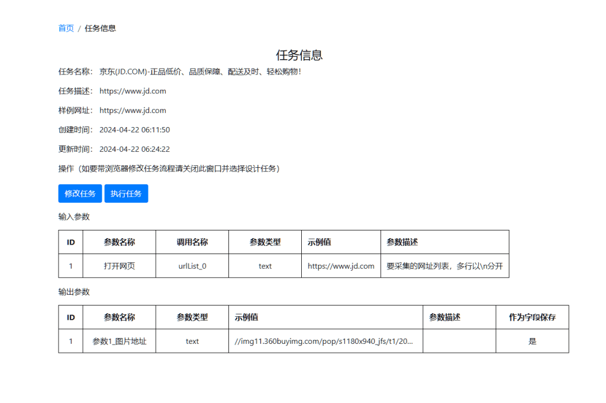Viewport: 606px width, 403px height.
Task: Click the 执行任务 button
Action: pyautogui.click(x=126, y=193)
